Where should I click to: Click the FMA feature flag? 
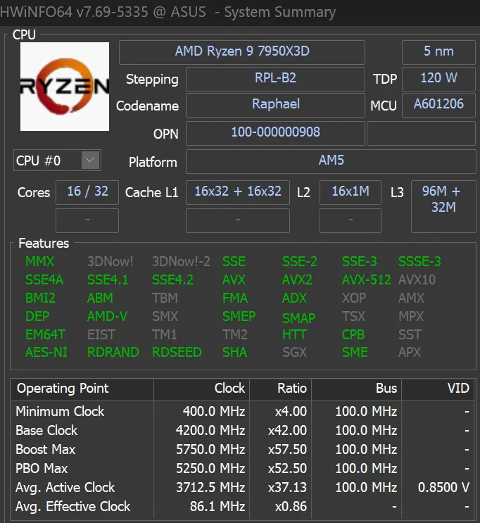tap(235, 298)
